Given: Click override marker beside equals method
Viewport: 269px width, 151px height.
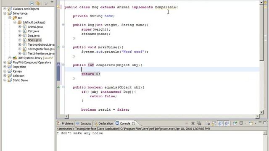Looking at the screenshot, I should pos(58,87).
